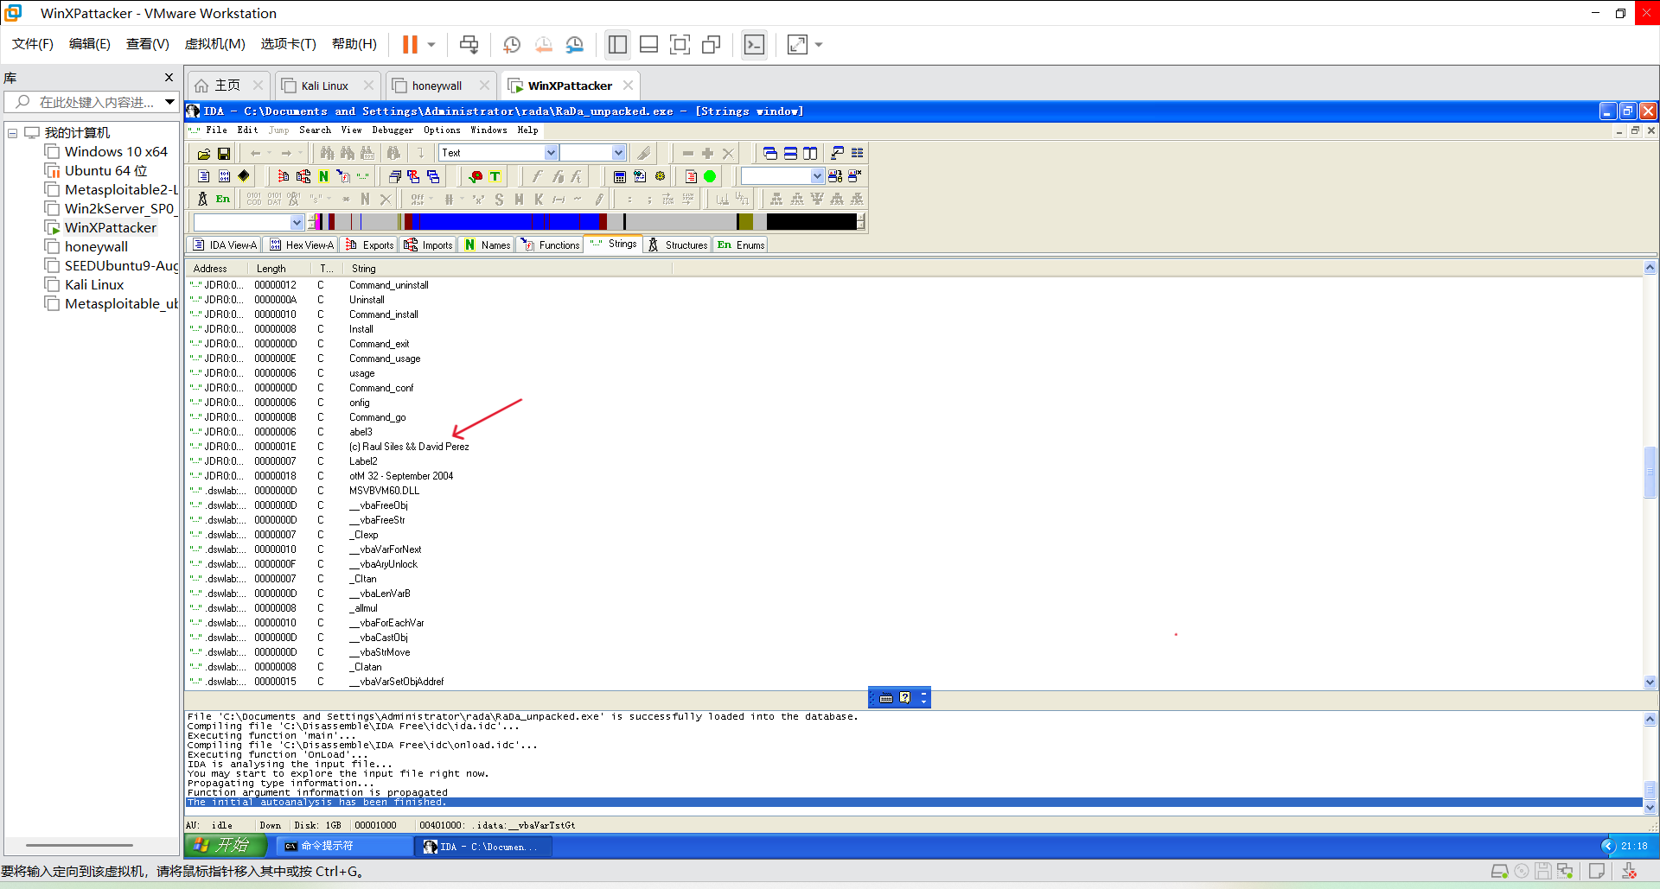Viewport: 1660px width, 889px height.
Task: Switch to the Hex View-A tab
Action: pos(301,245)
